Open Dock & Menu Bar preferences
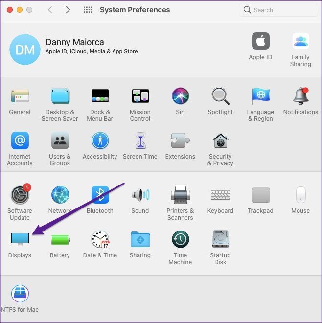Image resolution: width=322 pixels, height=323 pixels. pyautogui.click(x=100, y=96)
